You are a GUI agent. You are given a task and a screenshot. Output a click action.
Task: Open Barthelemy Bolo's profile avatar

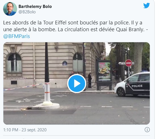[10, 9]
